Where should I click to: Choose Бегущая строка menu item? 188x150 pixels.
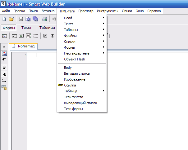pos(82,73)
